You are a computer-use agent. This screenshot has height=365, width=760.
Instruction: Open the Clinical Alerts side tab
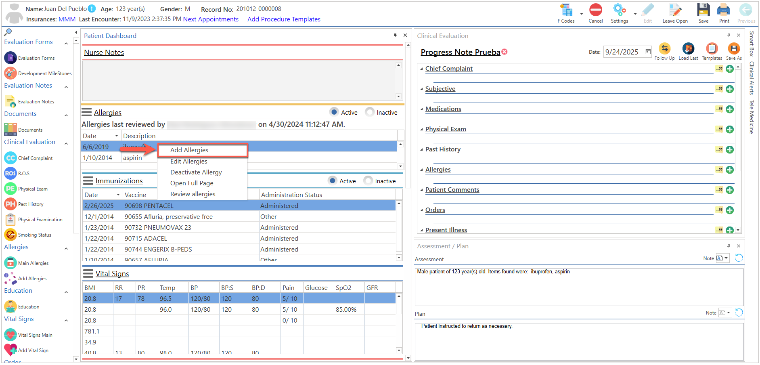click(x=752, y=78)
